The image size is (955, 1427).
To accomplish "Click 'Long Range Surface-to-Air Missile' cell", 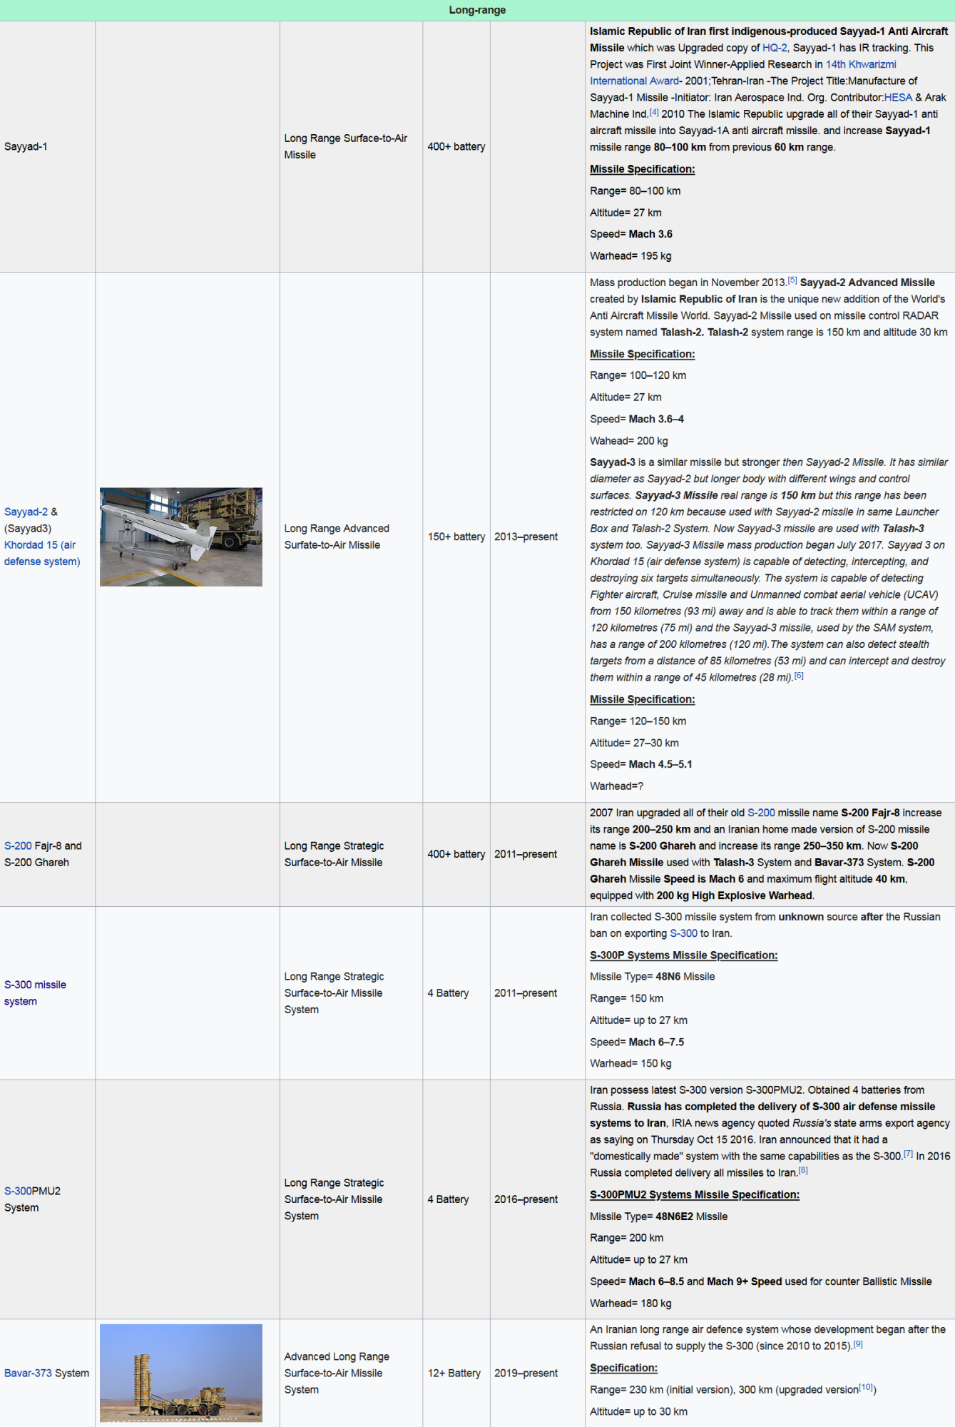I will (x=351, y=146).
